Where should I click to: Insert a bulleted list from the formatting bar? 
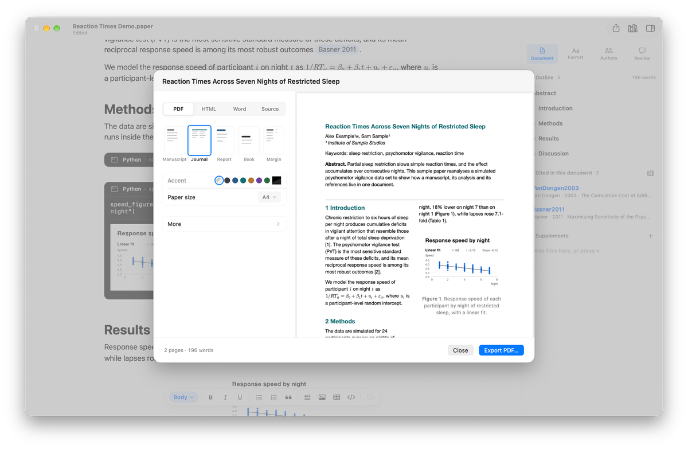click(x=259, y=397)
